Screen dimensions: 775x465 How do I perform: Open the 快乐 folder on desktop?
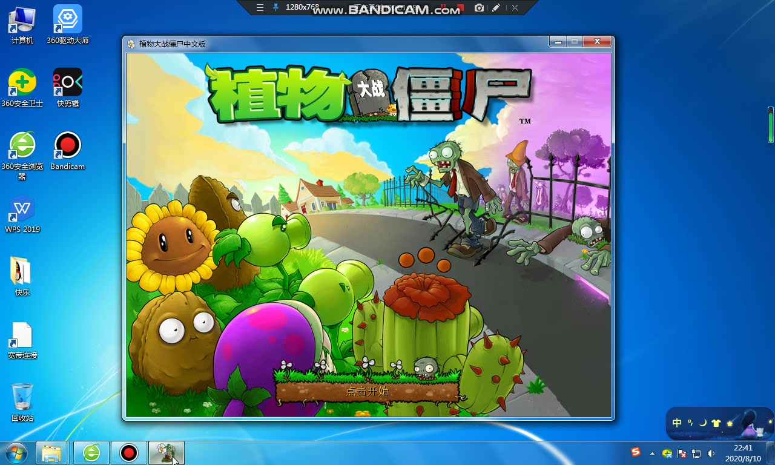coord(22,277)
